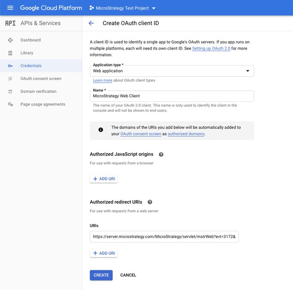Open the hamburger navigation menu

click(x=10, y=8)
